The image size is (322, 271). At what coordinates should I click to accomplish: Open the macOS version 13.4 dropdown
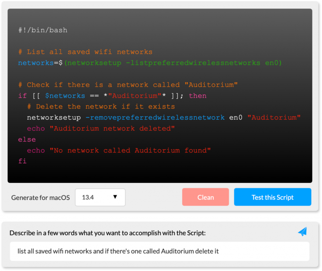click(x=100, y=198)
